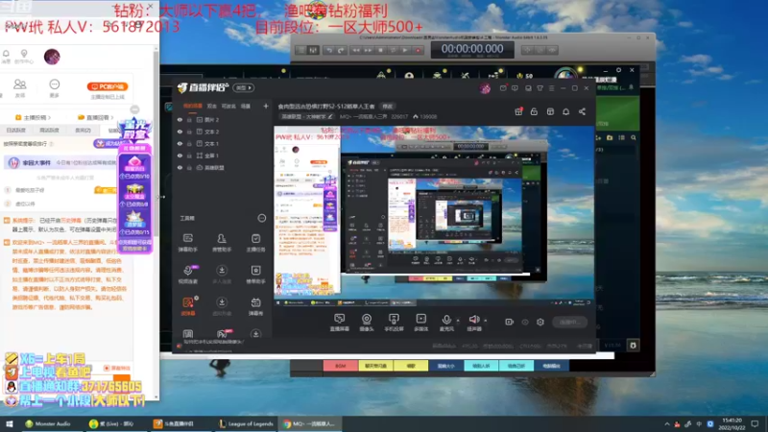Toggle visibility of 图片 2 source
Viewport: 768px width, 432px height.
pos(180,119)
